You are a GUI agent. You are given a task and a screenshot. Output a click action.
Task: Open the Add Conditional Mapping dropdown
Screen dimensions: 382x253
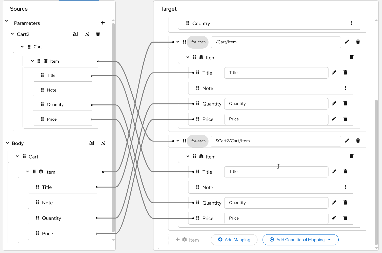point(329,240)
